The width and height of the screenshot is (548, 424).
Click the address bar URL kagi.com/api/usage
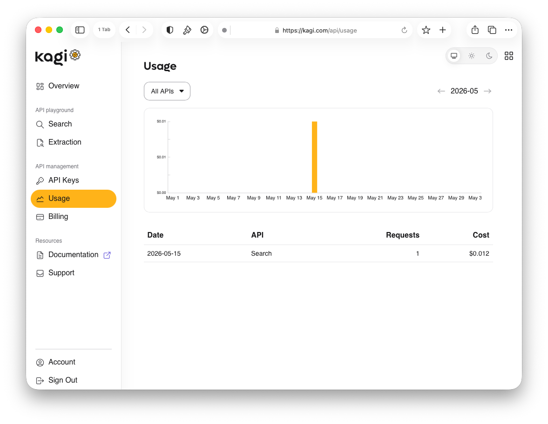tap(319, 30)
